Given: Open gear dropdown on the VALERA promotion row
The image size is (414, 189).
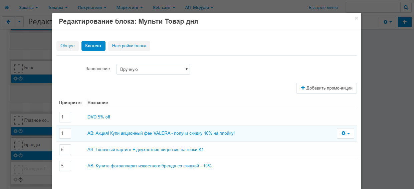Looking at the screenshot, I should pyautogui.click(x=345, y=133).
